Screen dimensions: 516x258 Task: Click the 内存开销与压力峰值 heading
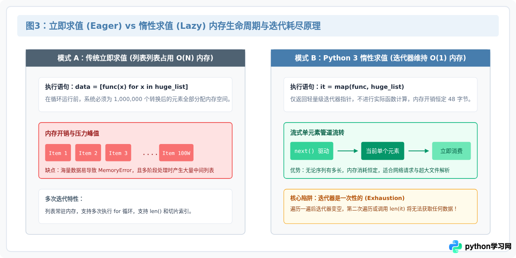click(x=72, y=133)
